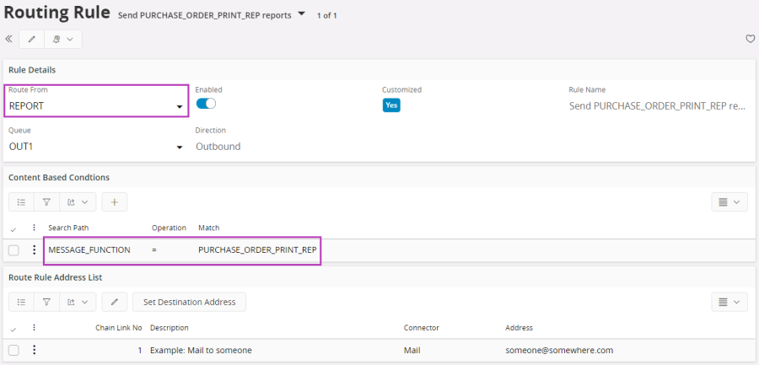Click list view icon in Content Based Conditions
The image size is (759, 365).
21,201
